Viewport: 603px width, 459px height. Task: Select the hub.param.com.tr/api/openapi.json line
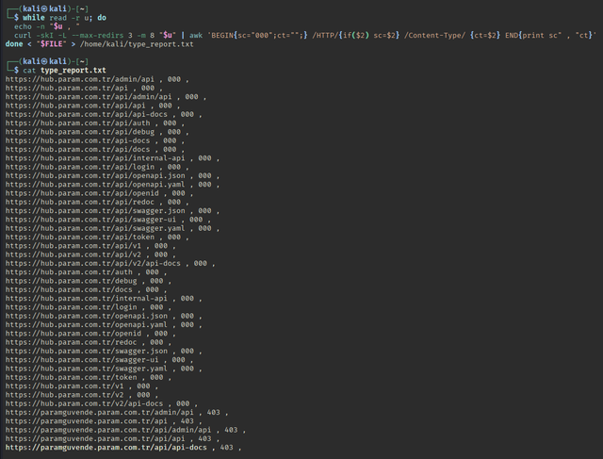click(112, 176)
